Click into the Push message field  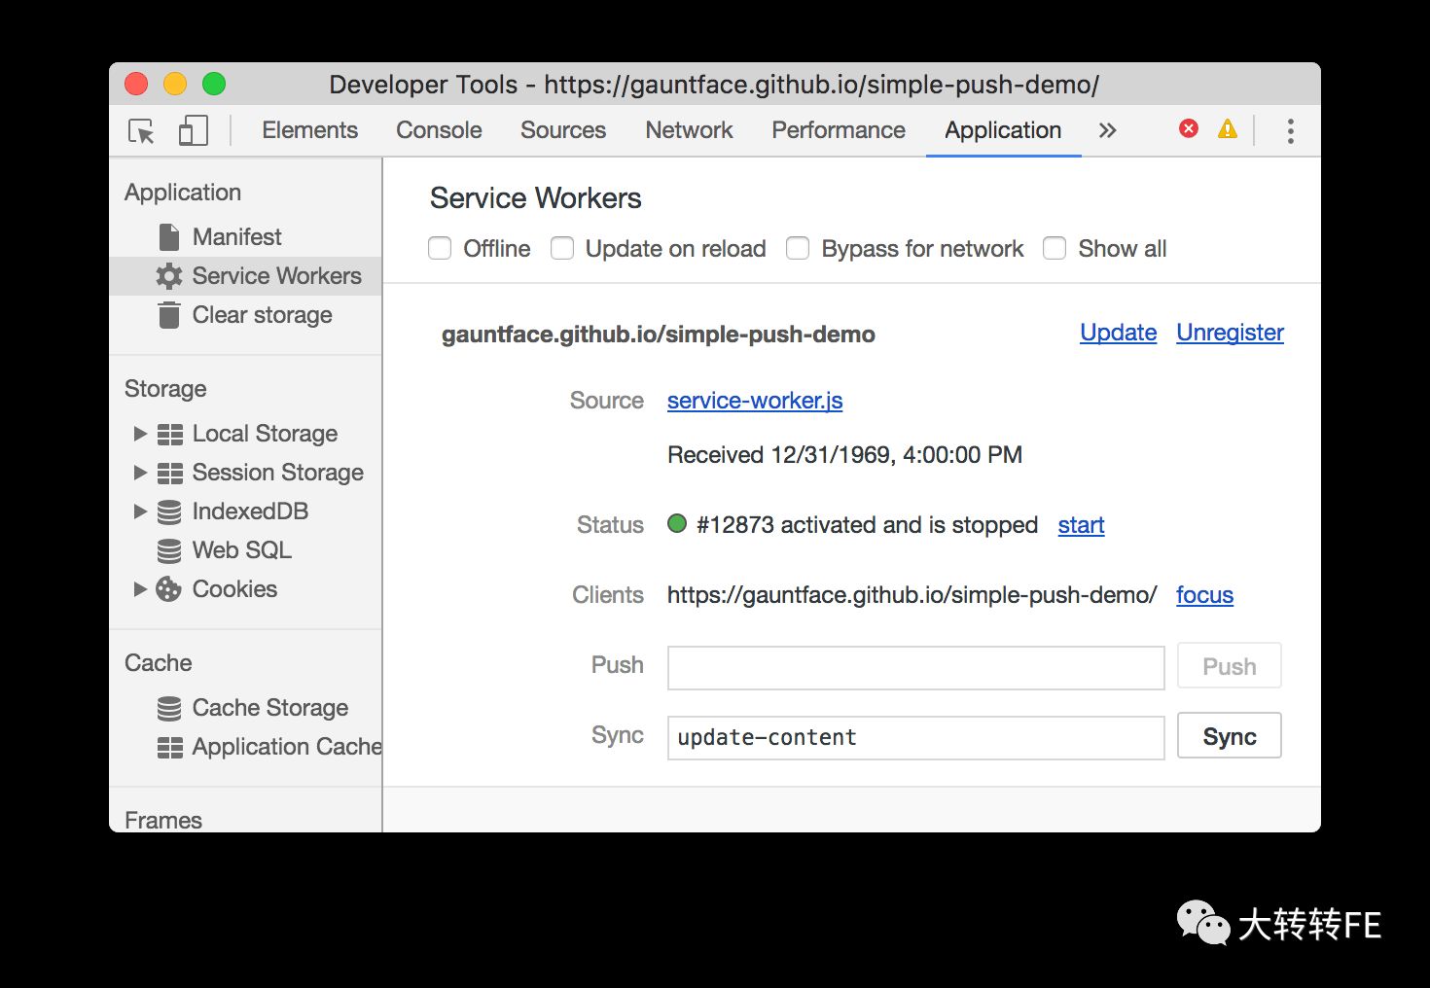pyautogui.click(x=915, y=668)
